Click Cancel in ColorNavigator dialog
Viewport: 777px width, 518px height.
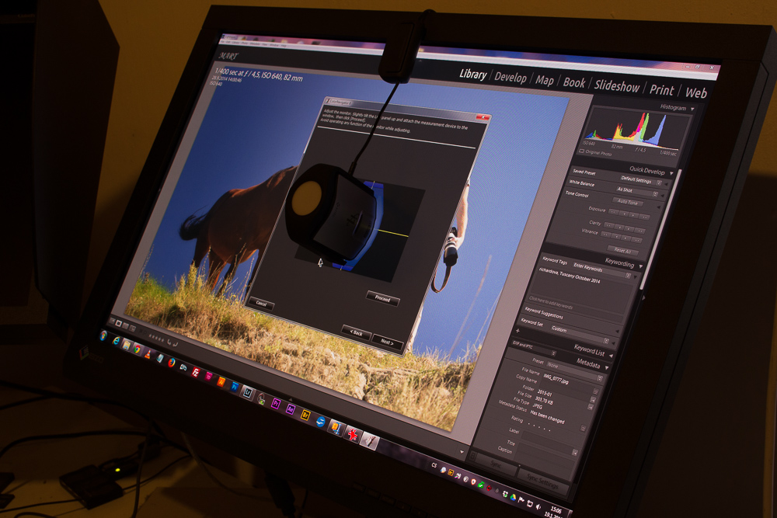point(261,304)
